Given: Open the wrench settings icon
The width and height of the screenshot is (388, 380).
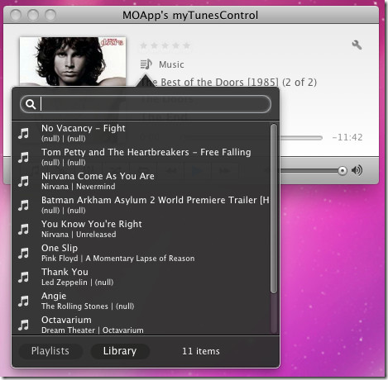Looking at the screenshot, I should tap(357, 45).
